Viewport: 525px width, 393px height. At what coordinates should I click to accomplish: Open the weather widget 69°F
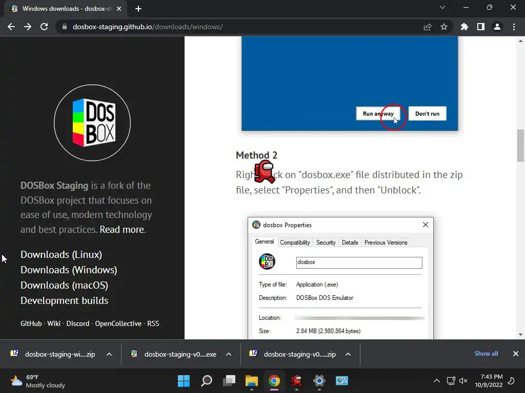tap(37, 381)
